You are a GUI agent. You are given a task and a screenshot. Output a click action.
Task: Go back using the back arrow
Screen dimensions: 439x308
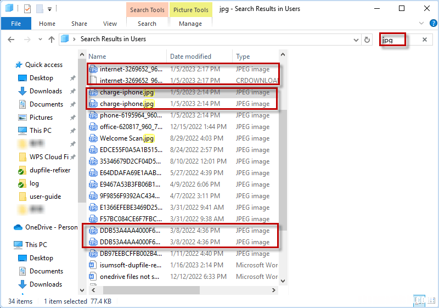pyautogui.click(x=11, y=40)
